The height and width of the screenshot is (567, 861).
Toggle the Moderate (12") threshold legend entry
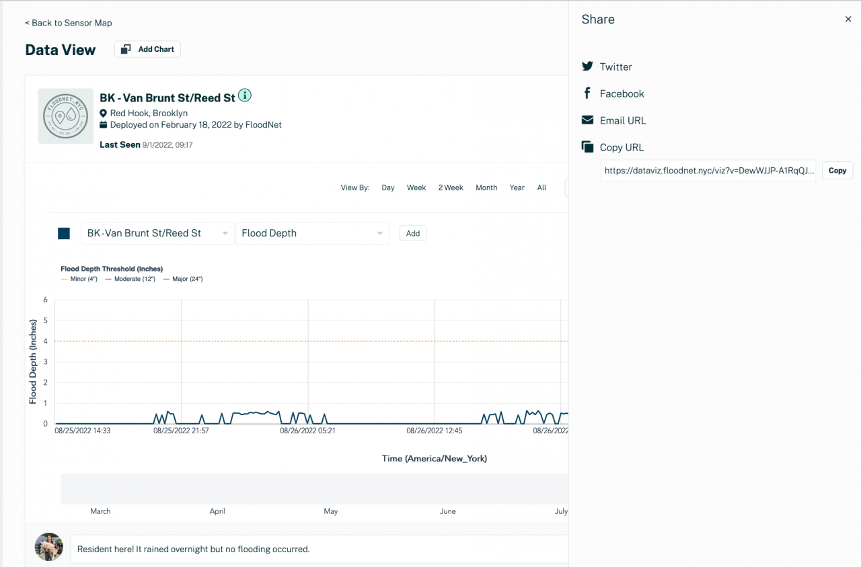click(x=130, y=278)
